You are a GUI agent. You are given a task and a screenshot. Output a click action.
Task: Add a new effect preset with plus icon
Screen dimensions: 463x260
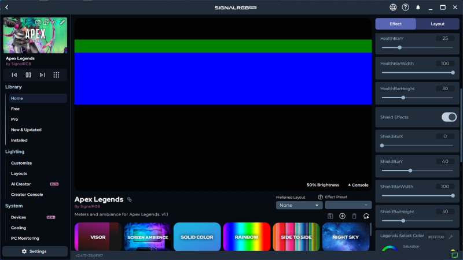point(342,216)
